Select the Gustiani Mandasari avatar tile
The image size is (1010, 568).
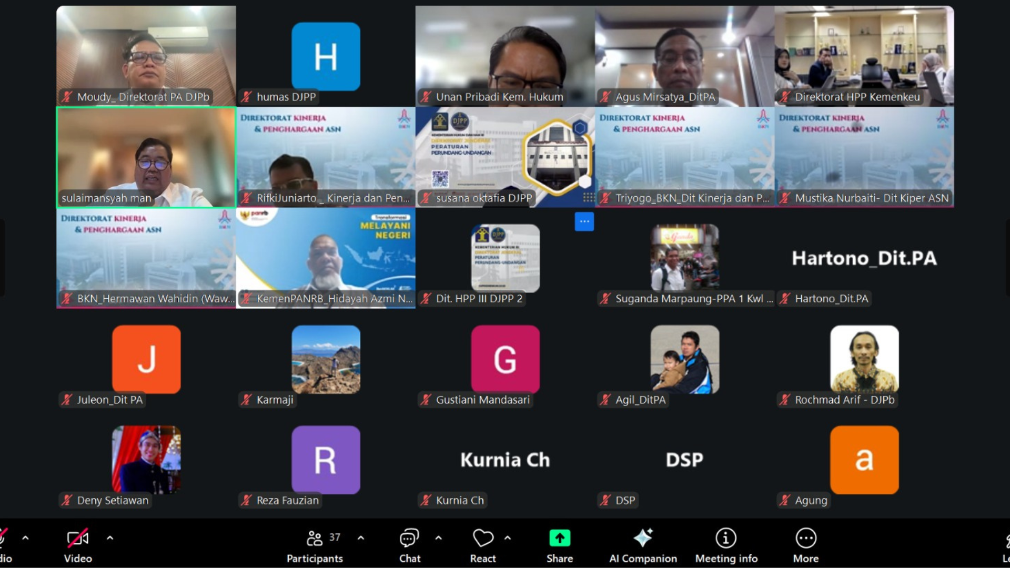[x=505, y=359]
